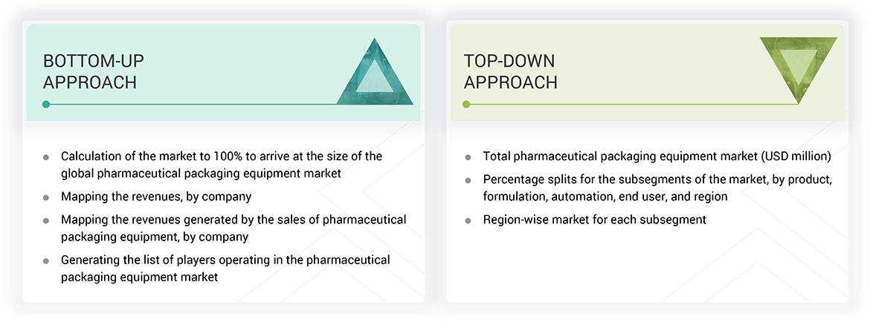Click the bullet beside "Total pharmaceutical packaging equipment"

tap(468, 157)
